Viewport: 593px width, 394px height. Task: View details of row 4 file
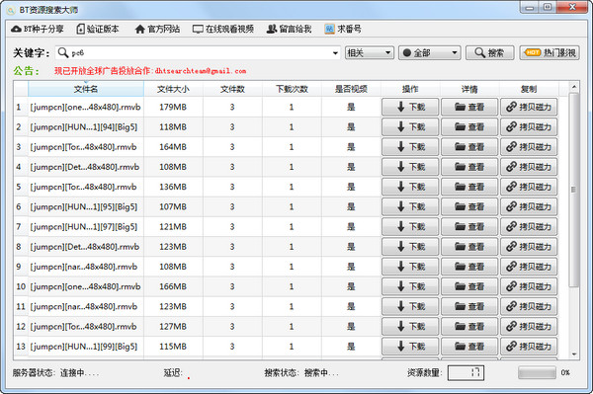pos(469,167)
